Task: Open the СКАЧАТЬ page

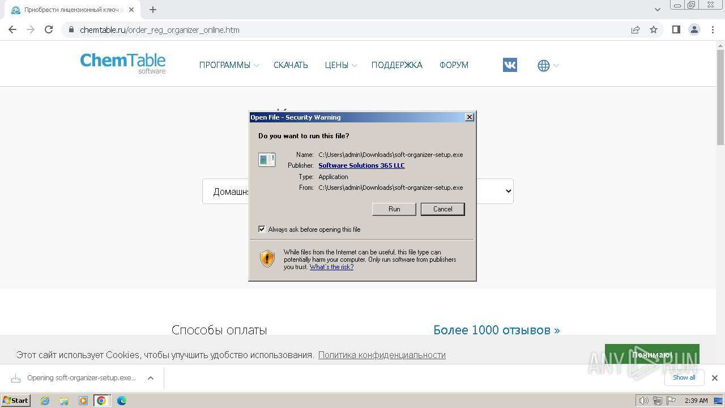Action: (291, 65)
